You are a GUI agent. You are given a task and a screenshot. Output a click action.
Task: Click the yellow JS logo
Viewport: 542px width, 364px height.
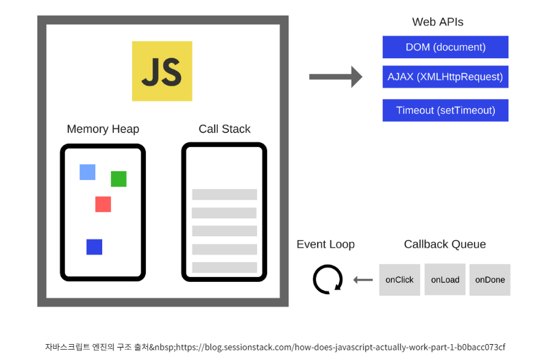(162, 71)
